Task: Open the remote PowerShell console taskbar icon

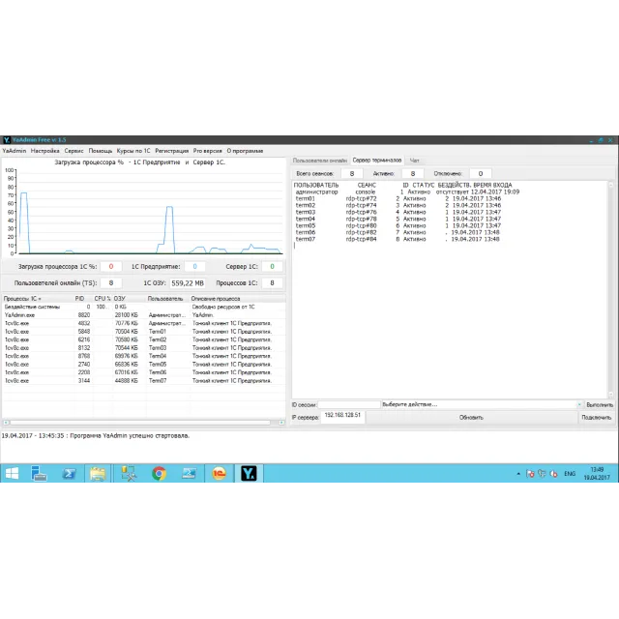Action: 190,473
